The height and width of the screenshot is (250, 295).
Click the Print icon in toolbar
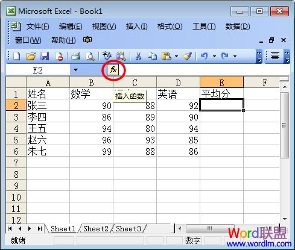pos(76,56)
